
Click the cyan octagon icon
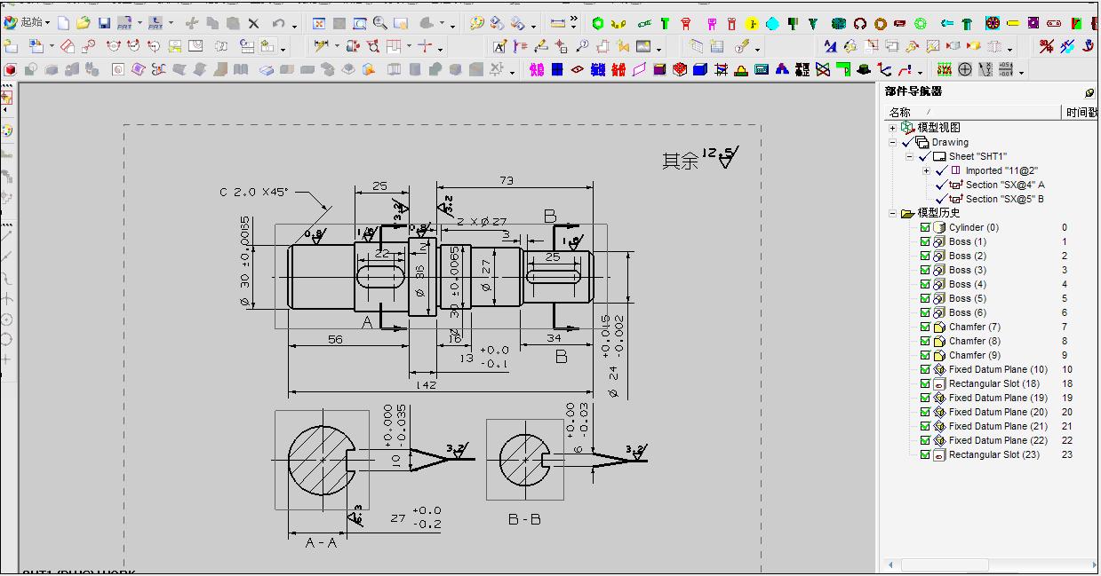click(773, 23)
